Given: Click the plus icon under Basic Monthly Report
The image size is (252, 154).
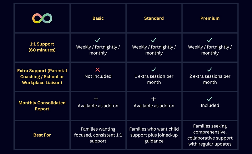Looking at the screenshot, I should pos(96,99).
